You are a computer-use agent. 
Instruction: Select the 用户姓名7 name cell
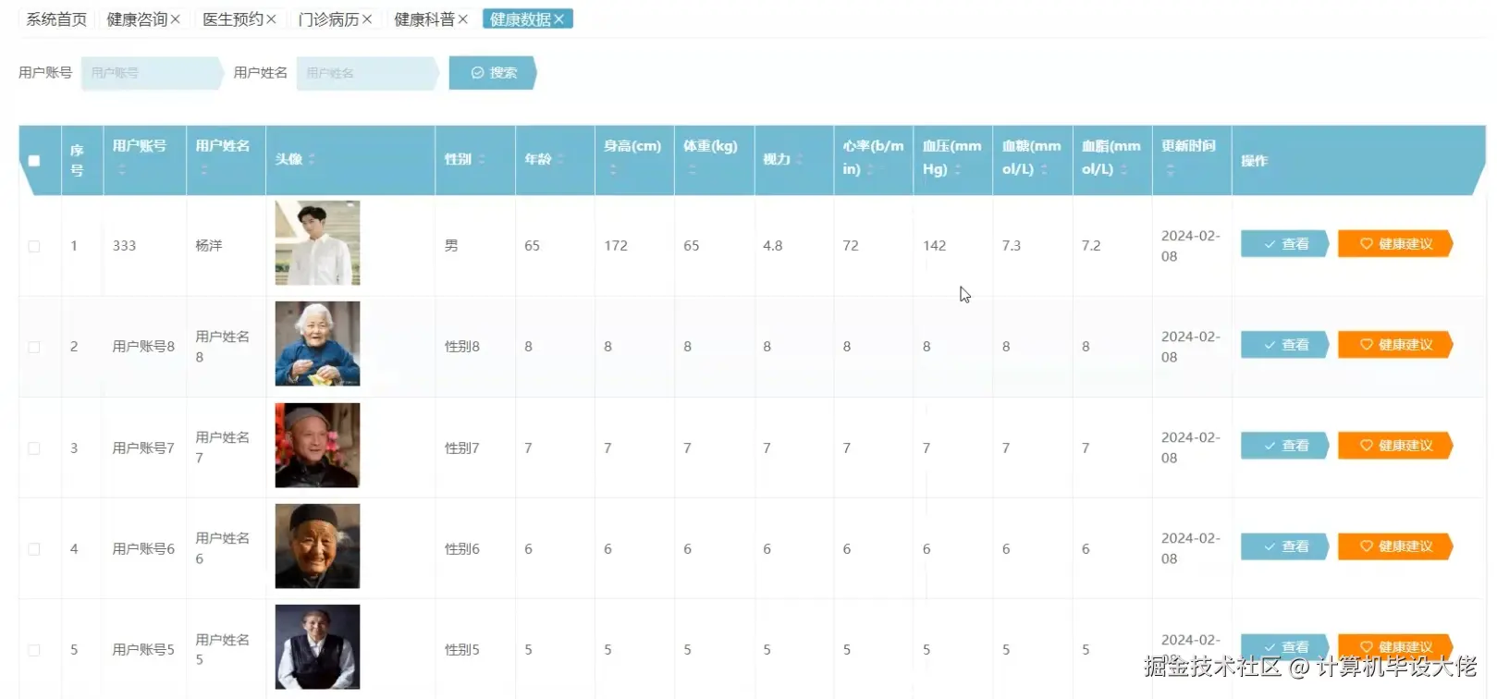tap(223, 448)
